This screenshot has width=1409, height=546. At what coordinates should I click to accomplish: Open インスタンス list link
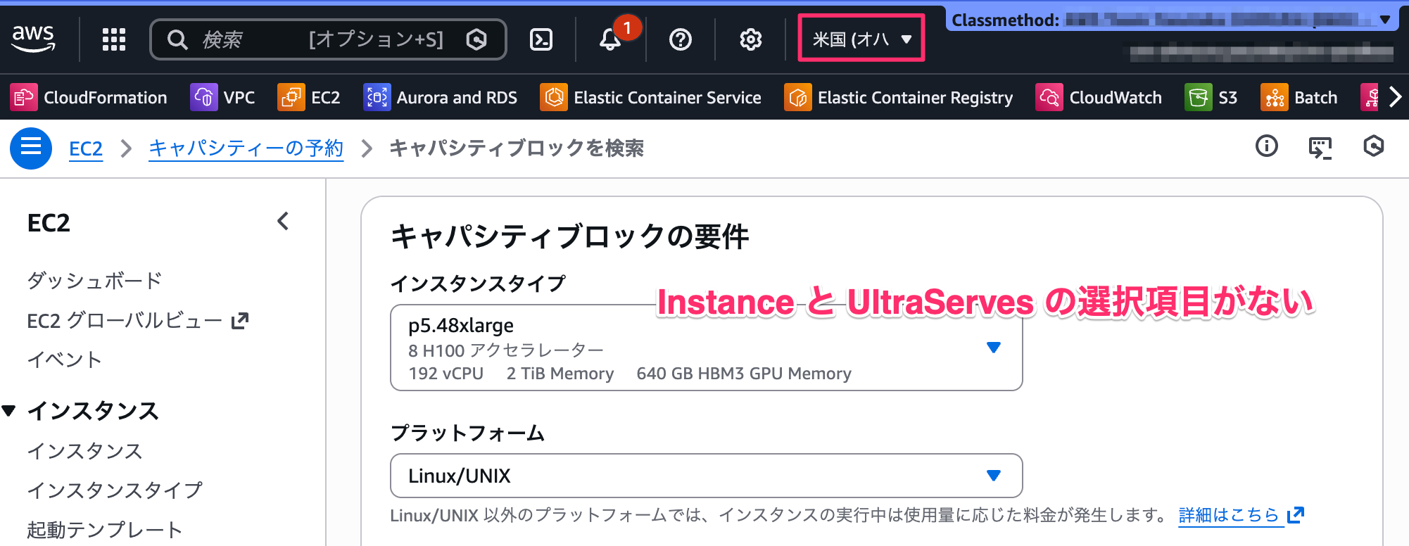coord(84,451)
